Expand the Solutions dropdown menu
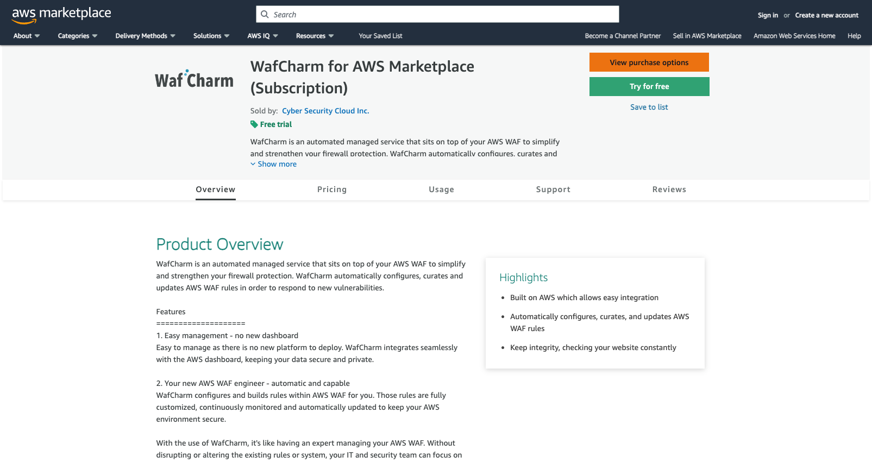The image size is (872, 463). click(211, 36)
